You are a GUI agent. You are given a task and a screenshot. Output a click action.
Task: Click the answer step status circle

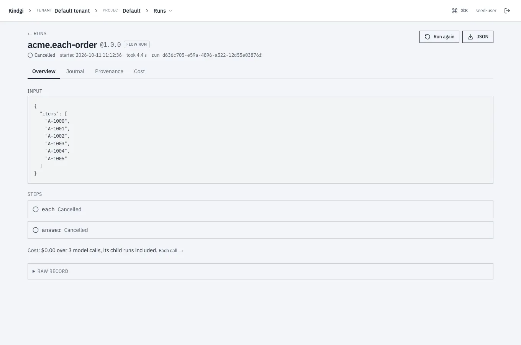point(36,230)
